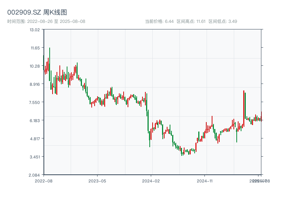Click the 3.451 price axis label

[35, 157]
